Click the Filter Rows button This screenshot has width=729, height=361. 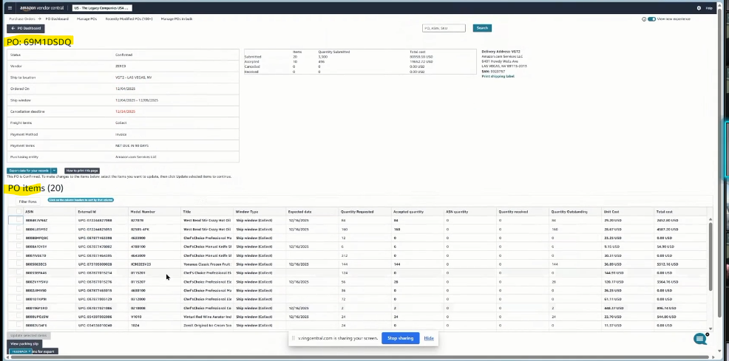point(27,202)
